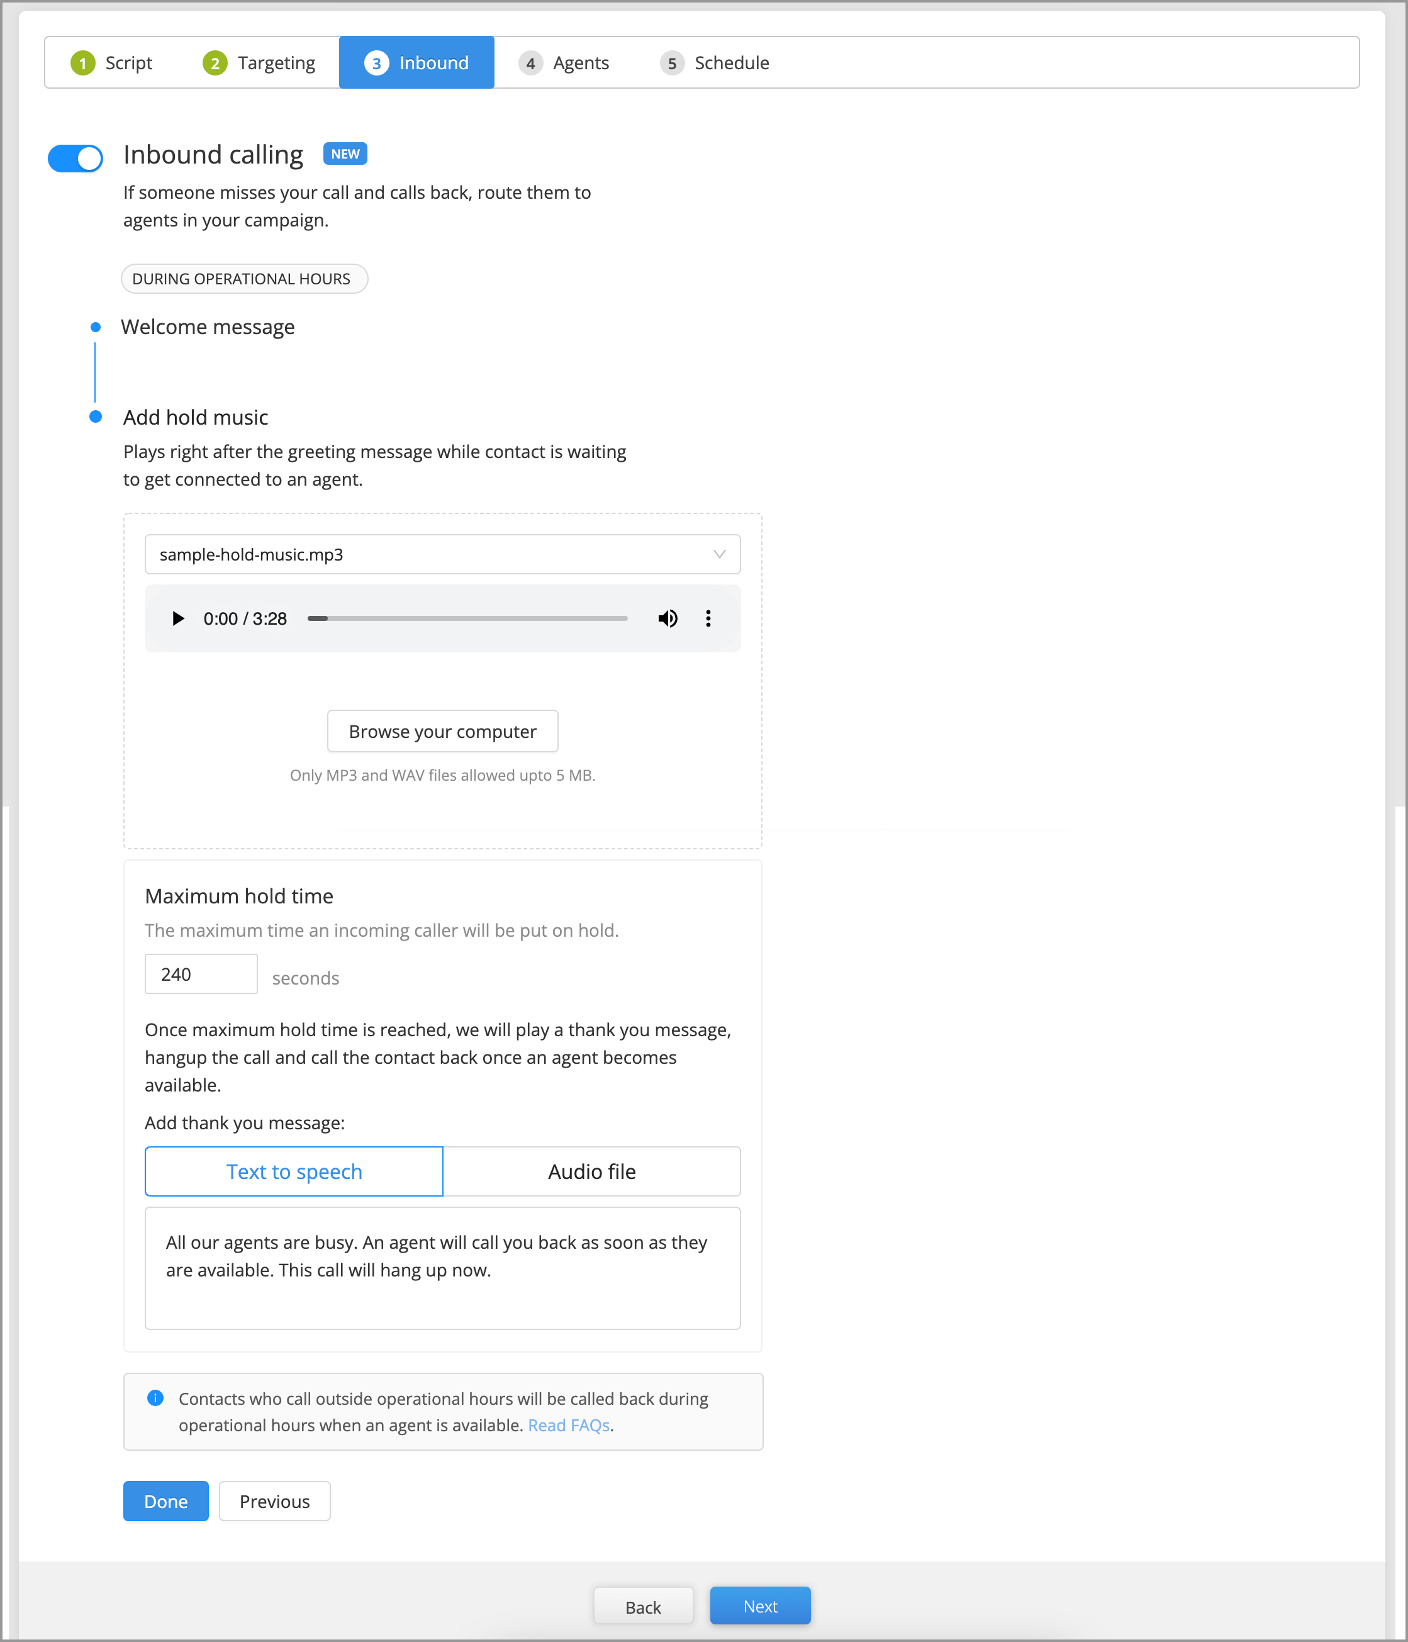Viewport: 1408px width, 1642px height.
Task: Open the sample-hold-music.mp3 dropdown
Action: coord(442,554)
